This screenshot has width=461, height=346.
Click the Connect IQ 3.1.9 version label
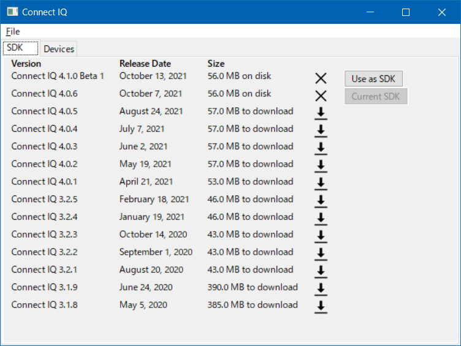tap(44, 288)
